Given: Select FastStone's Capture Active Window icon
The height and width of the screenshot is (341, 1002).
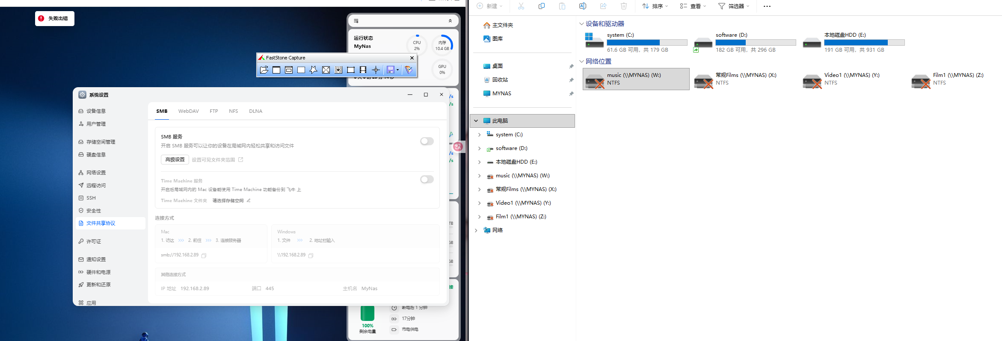Looking at the screenshot, I should point(276,70).
